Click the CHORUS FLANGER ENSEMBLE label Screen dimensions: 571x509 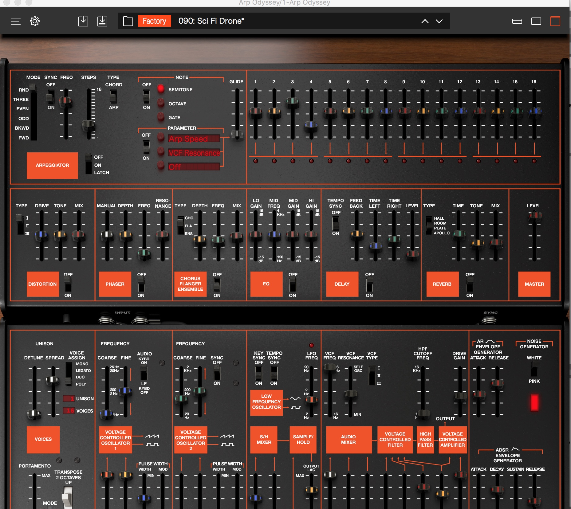(191, 284)
